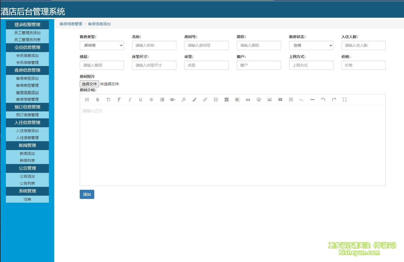Insert a table in the room description
404x262 pixels.
point(291,100)
